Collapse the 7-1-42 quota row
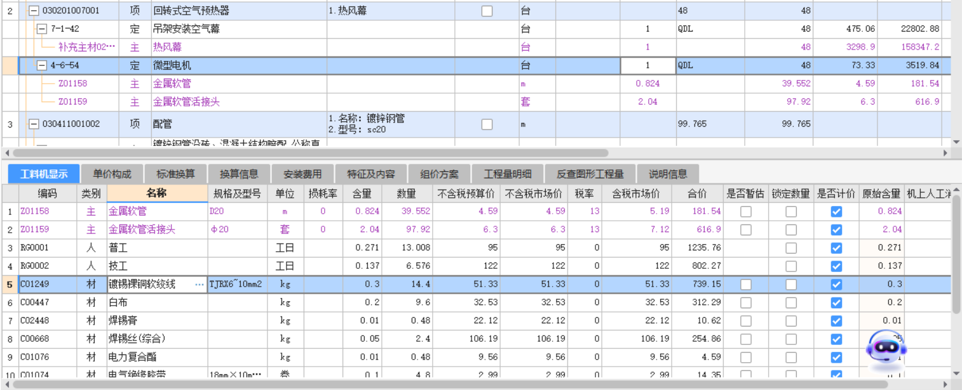Image resolution: width=962 pixels, height=390 pixels. point(42,29)
